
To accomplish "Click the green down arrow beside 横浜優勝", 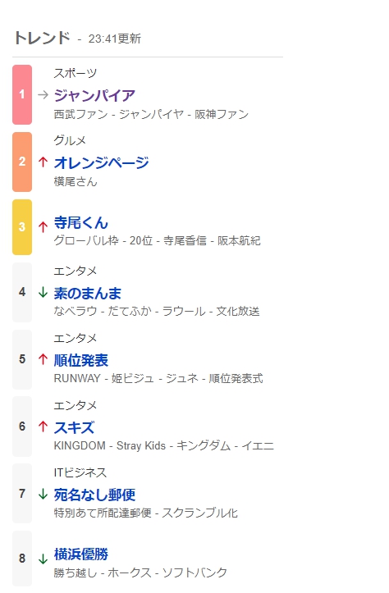I will pos(43,559).
